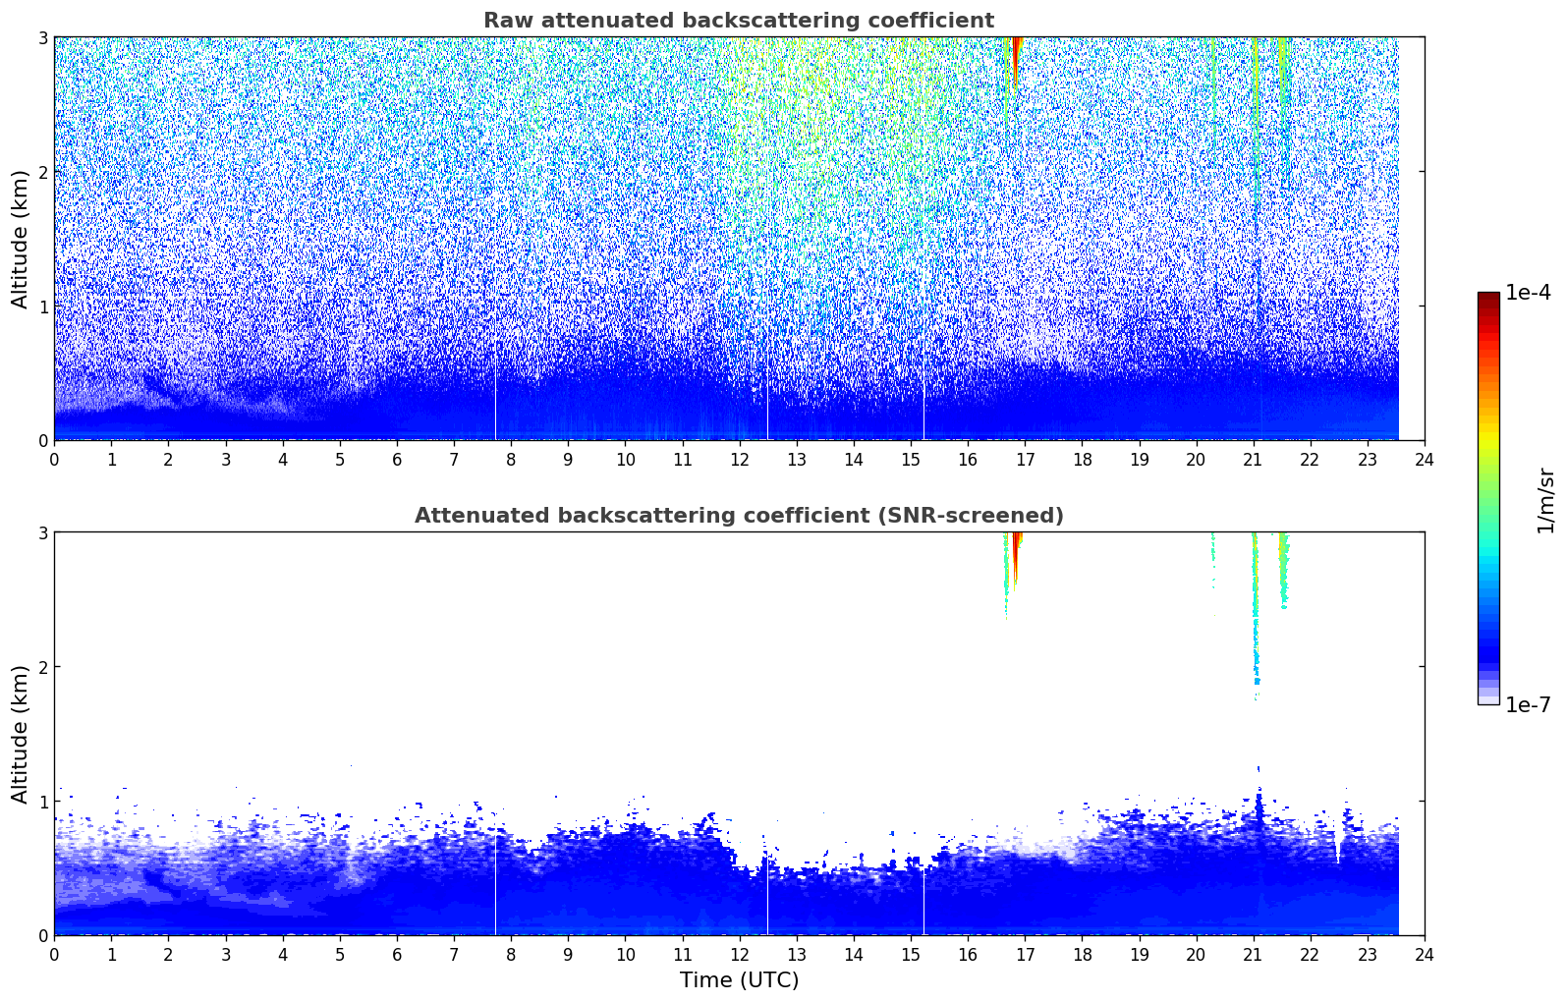Click the "1/m/sr" colorbar unit label
Image resolution: width=1567 pixels, height=1002 pixels.
tap(1545, 500)
